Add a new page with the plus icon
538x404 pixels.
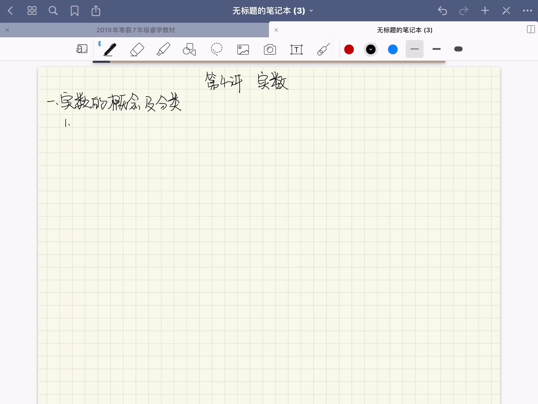pyautogui.click(x=485, y=11)
